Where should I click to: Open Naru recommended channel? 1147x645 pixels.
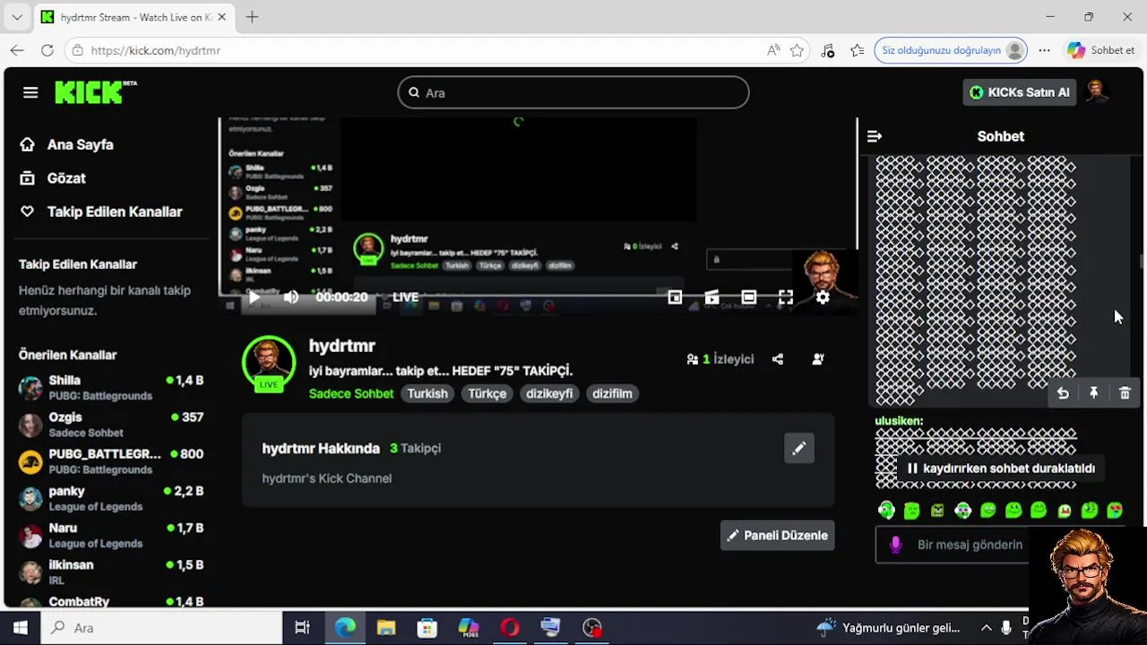tap(113, 535)
